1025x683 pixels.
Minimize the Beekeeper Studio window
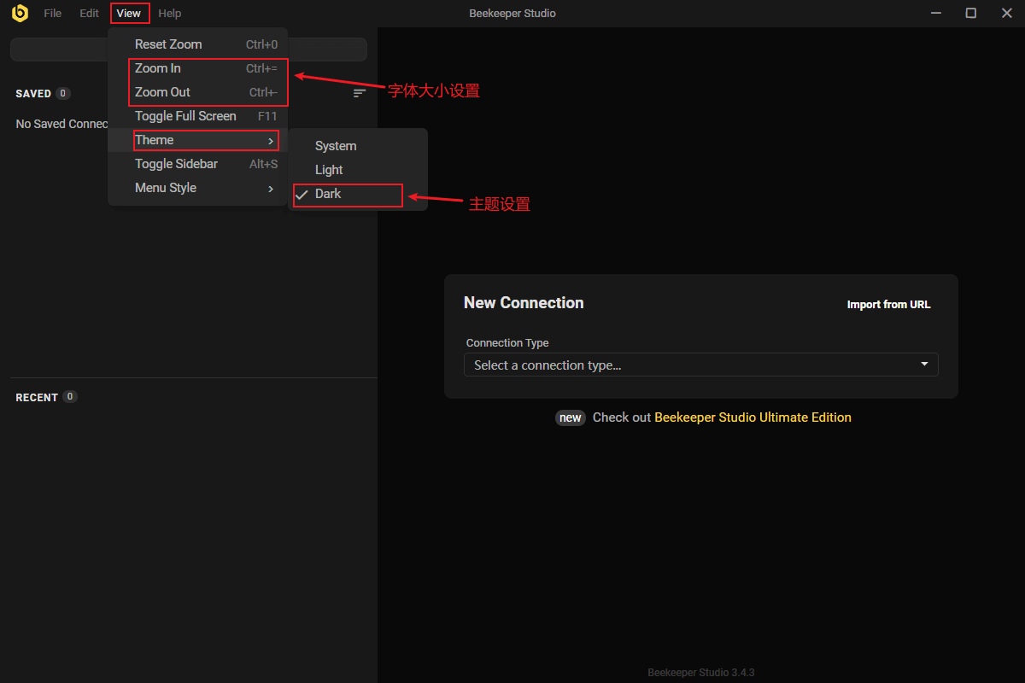tap(938, 13)
